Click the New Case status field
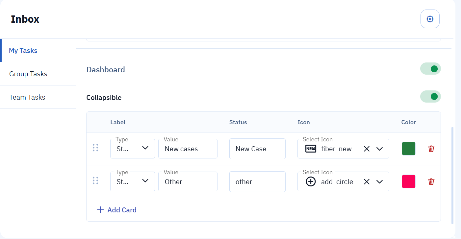461x239 pixels. point(257,149)
